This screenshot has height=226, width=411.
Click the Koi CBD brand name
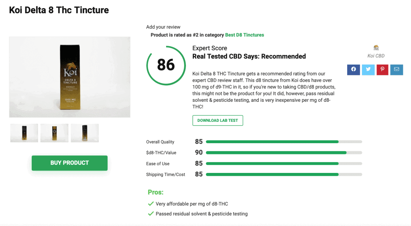(376, 56)
